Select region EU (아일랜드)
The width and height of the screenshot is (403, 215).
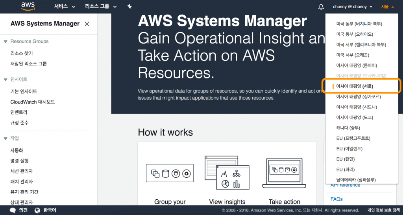(x=349, y=149)
